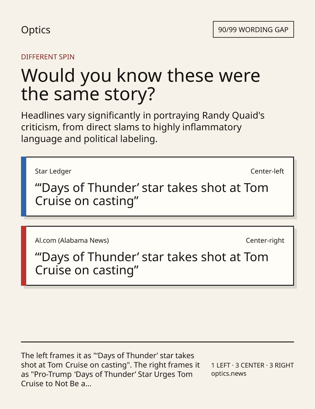Click the horizontal divider line above footer
This screenshot has width=315, height=409.
point(157,342)
